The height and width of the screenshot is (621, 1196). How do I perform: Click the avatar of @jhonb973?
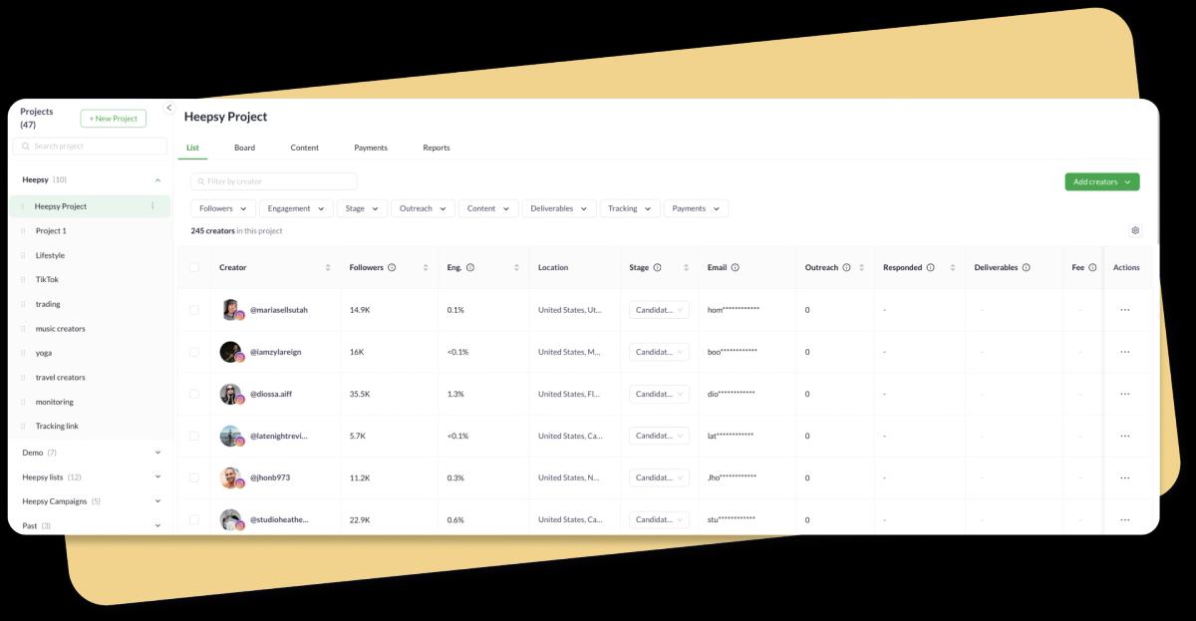click(230, 477)
